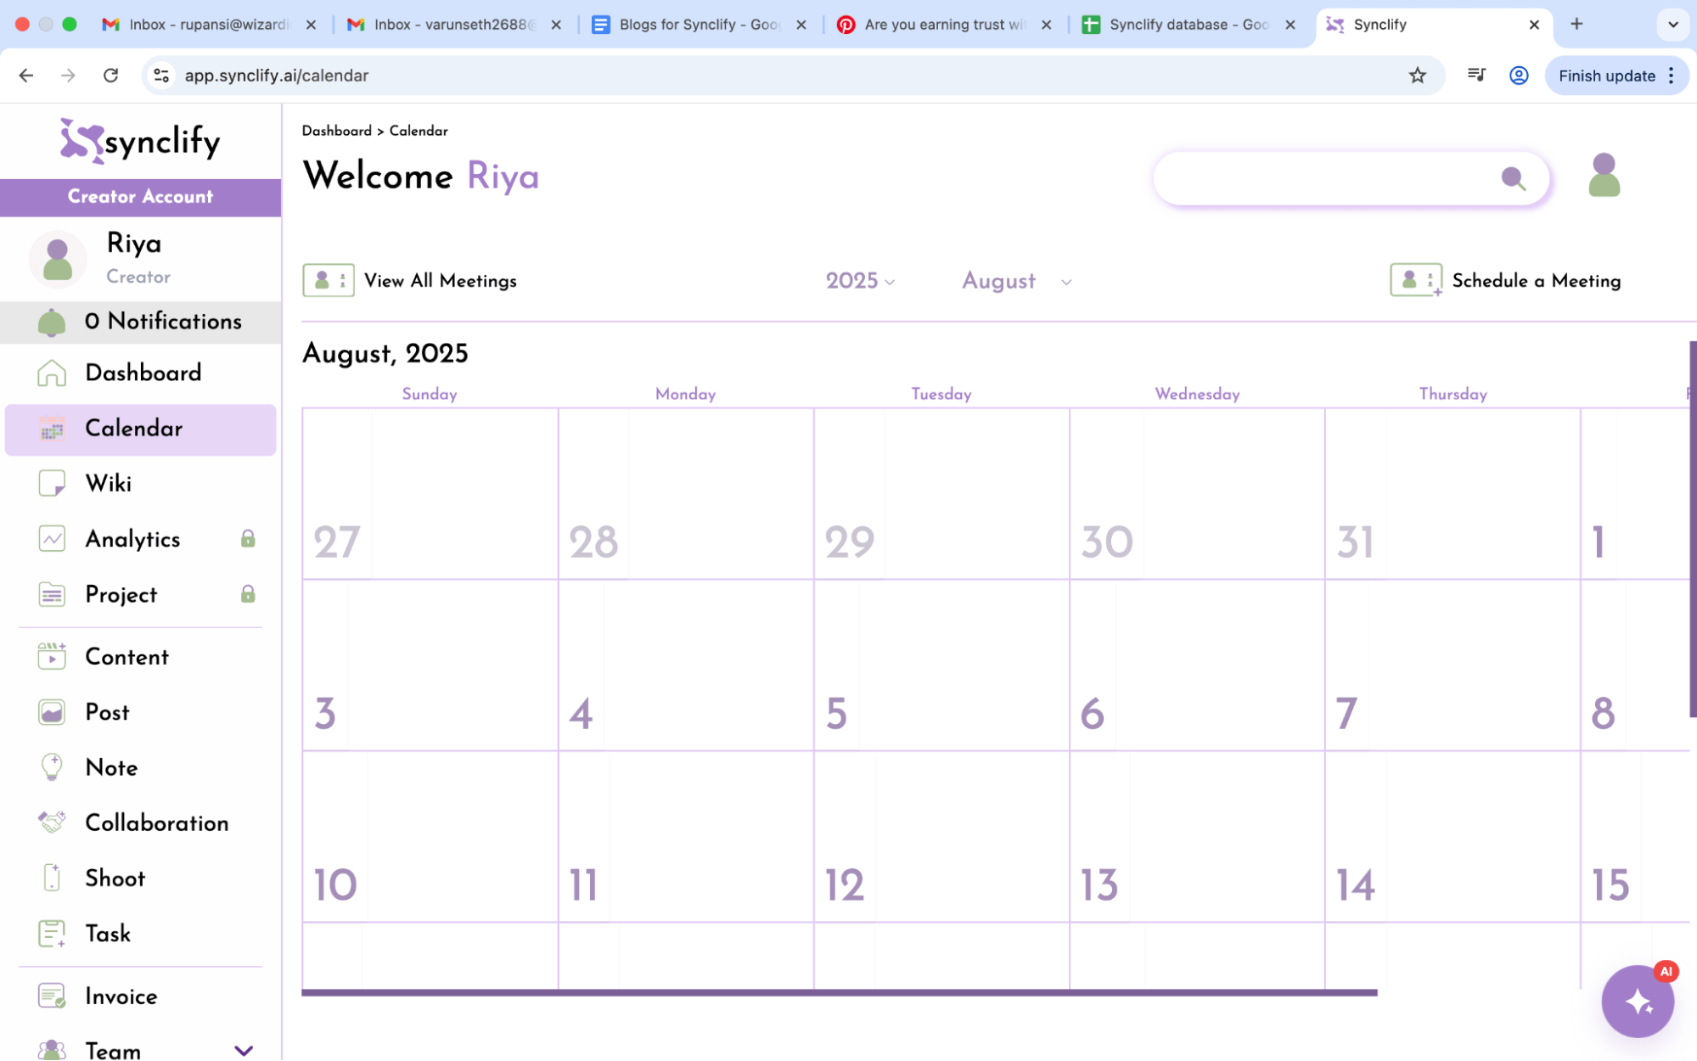Select the Dashboard home icon
Screen dimensions: 1697x1061
click(x=52, y=372)
